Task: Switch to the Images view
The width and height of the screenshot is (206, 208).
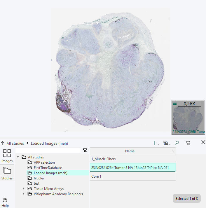Action: pyautogui.click(x=7, y=156)
